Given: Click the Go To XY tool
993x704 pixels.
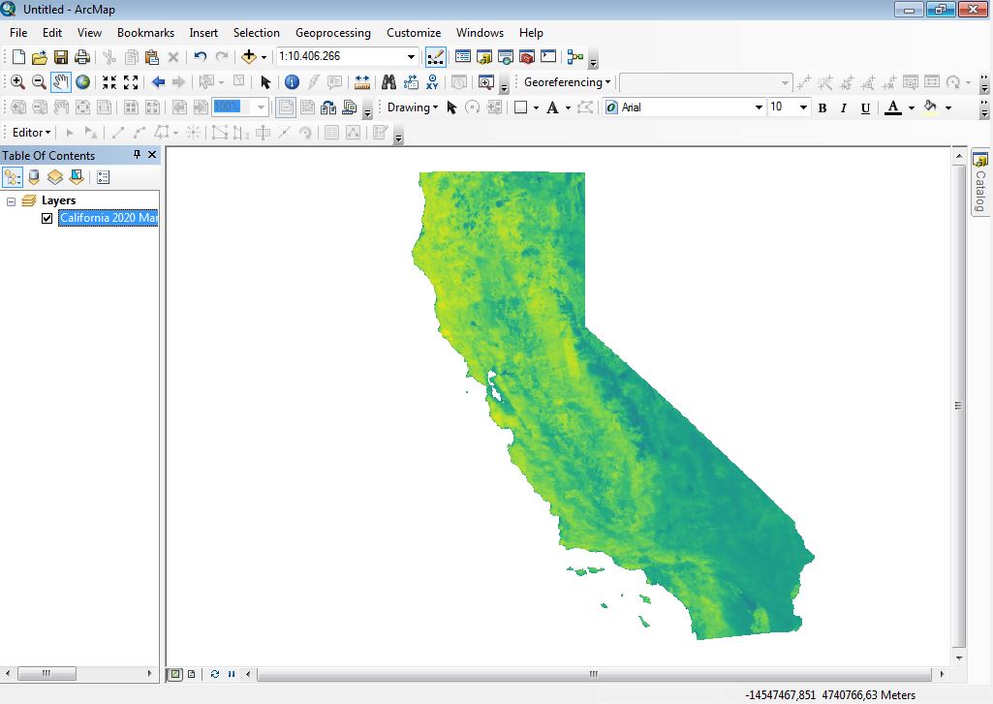Looking at the screenshot, I should [x=432, y=82].
